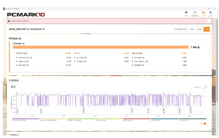Screen dimensions: 219x138
Task: Enable the monitoring details toggle
Action: point(205,87)
